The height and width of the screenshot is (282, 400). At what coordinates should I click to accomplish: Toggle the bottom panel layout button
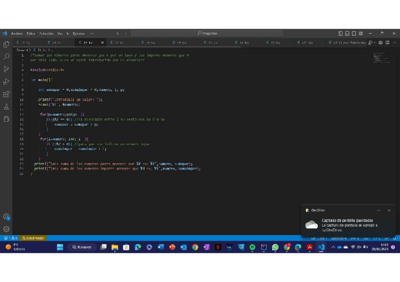coord(347,33)
